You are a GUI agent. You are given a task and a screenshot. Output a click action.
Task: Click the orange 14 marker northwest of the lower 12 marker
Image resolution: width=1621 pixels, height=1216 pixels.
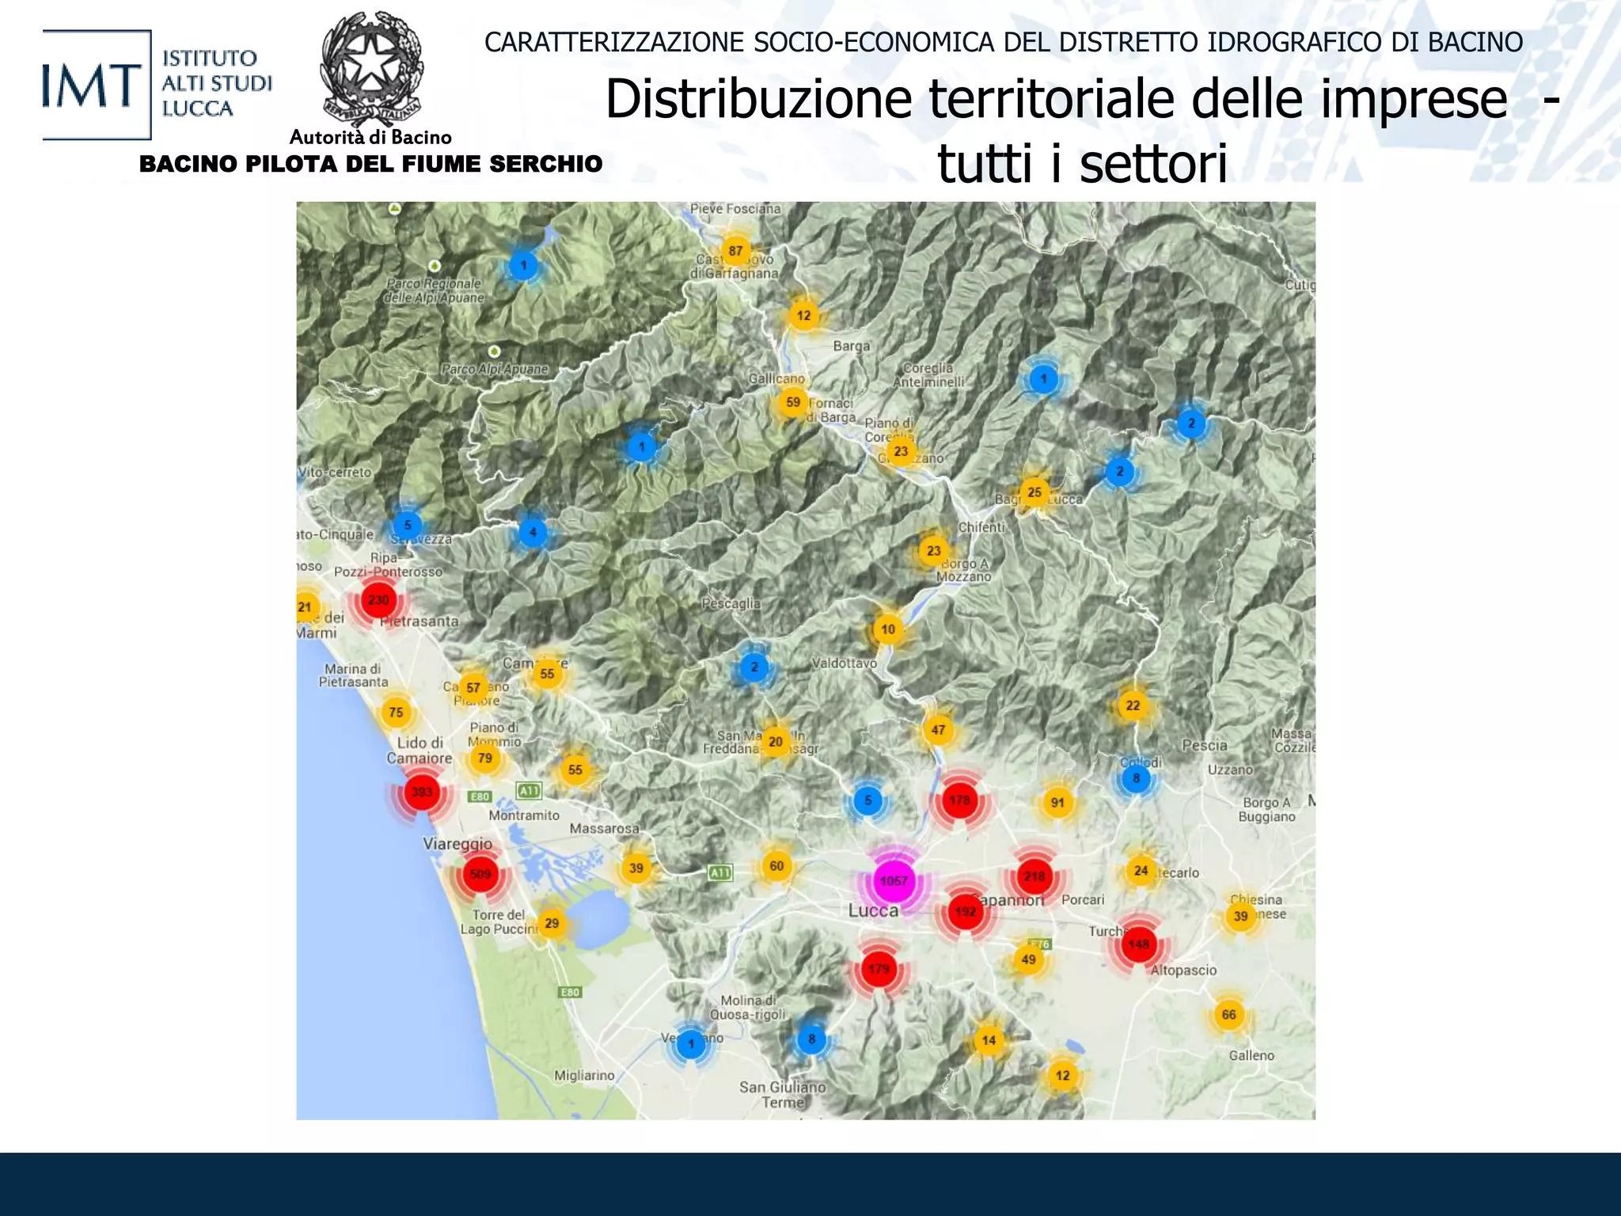pyautogui.click(x=989, y=1040)
